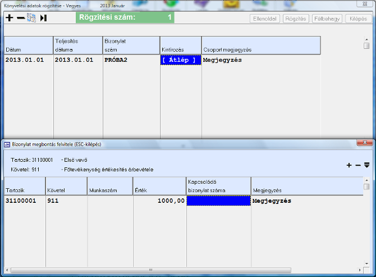Click the Érték cell showing 1000,00

[x=159, y=201]
